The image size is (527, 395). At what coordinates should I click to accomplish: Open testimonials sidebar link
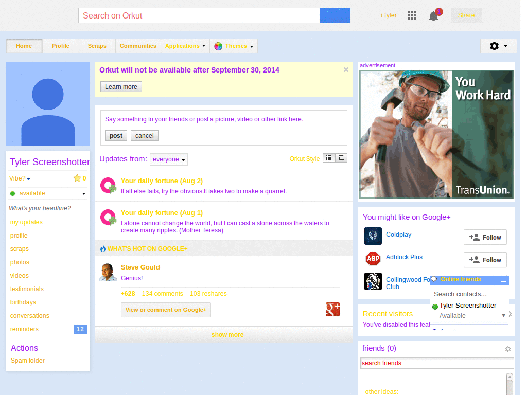[x=27, y=289]
